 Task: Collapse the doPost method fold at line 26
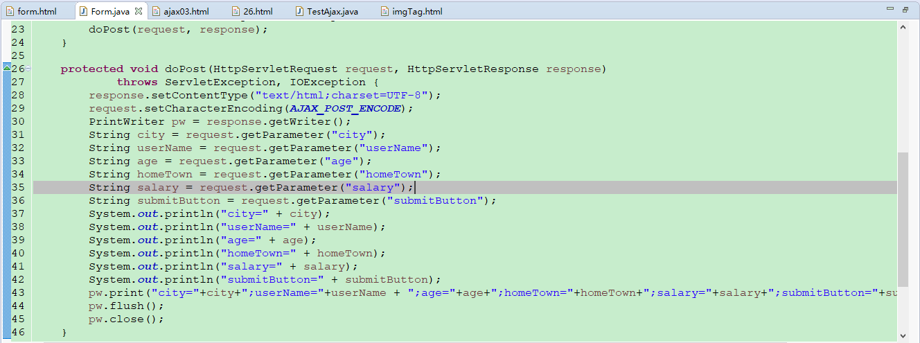click(x=28, y=69)
